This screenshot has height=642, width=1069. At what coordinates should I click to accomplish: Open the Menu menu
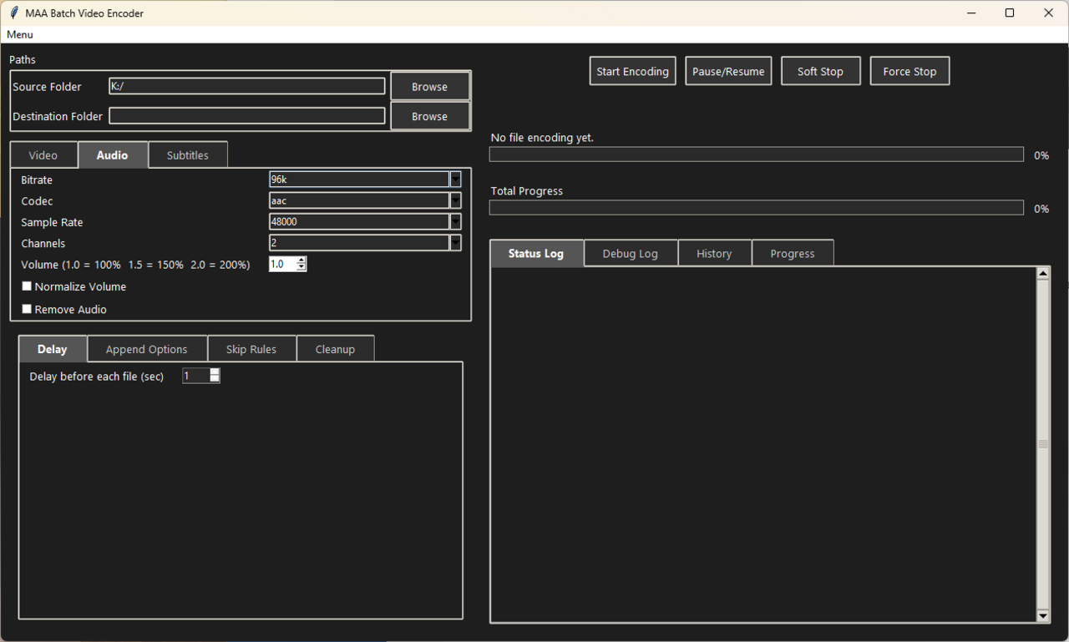[20, 34]
